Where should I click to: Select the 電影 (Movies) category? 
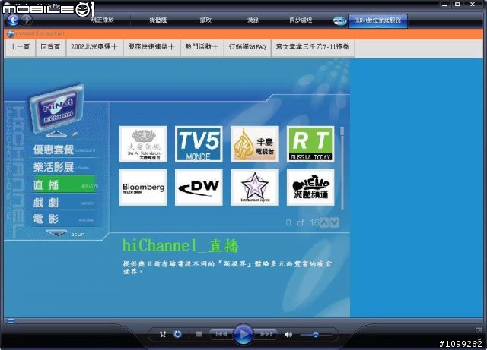[x=65, y=219]
